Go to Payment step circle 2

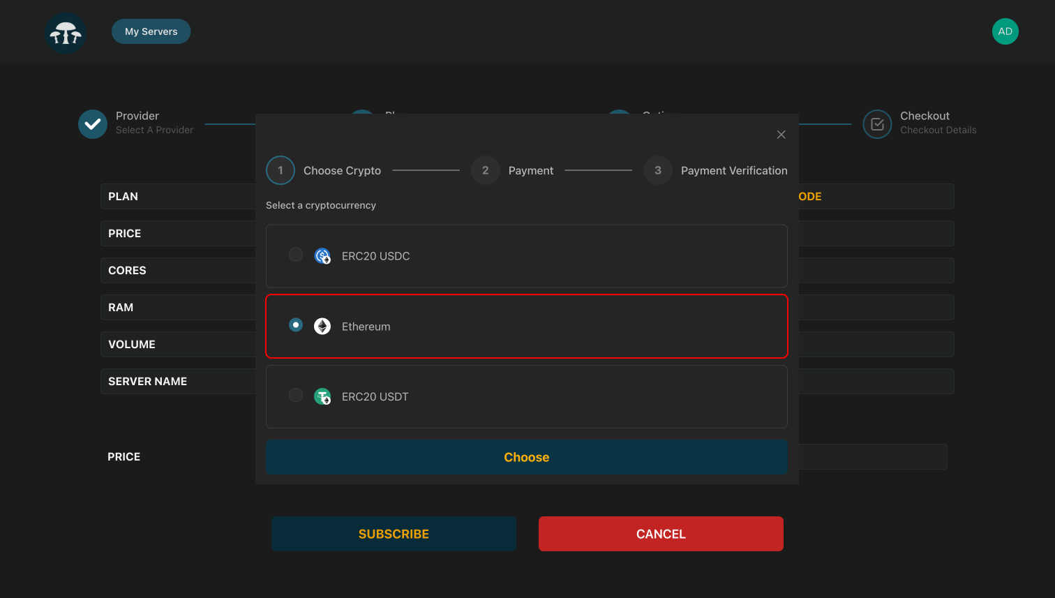click(x=486, y=170)
